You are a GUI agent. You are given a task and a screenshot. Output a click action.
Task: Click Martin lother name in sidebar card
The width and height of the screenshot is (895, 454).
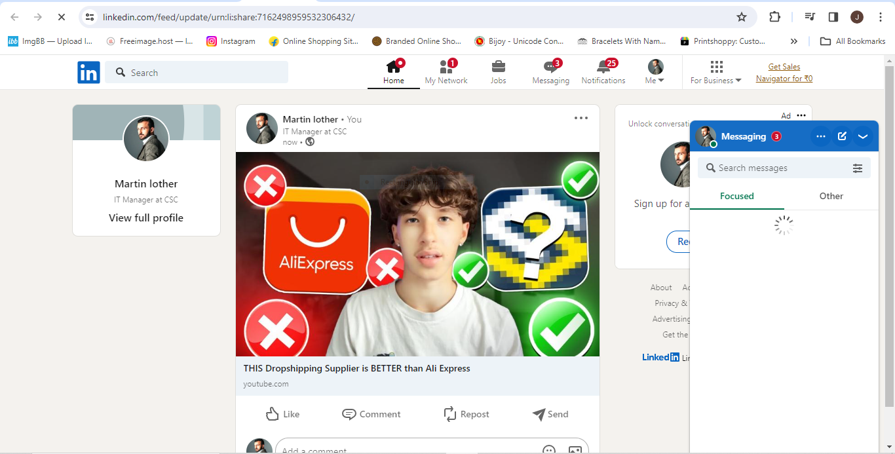tap(146, 183)
